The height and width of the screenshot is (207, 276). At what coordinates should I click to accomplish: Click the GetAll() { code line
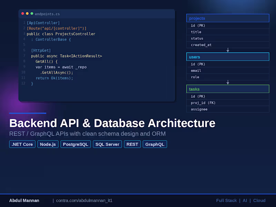tap(47, 62)
